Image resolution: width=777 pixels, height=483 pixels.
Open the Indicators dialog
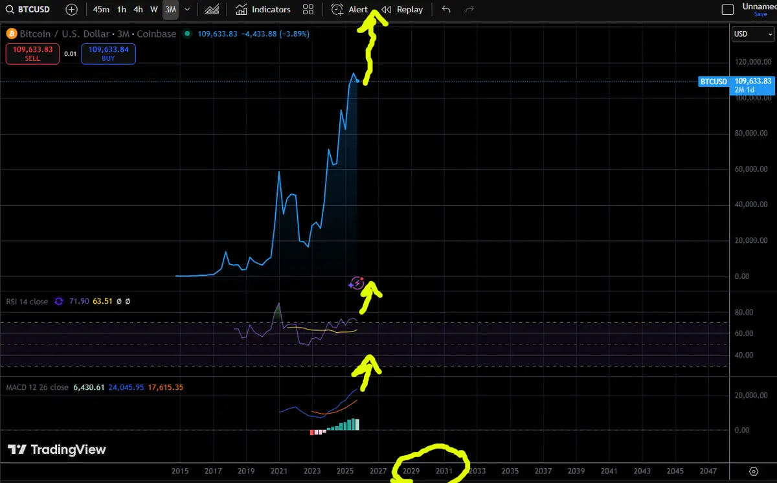pos(264,10)
